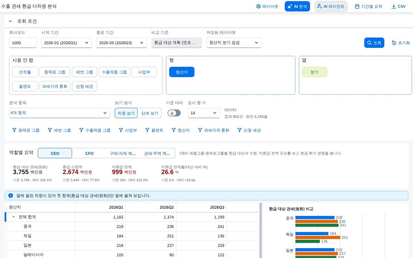Click the 신청 세관 dimension chip
The height and width of the screenshot is (258, 413).
tap(85, 86)
